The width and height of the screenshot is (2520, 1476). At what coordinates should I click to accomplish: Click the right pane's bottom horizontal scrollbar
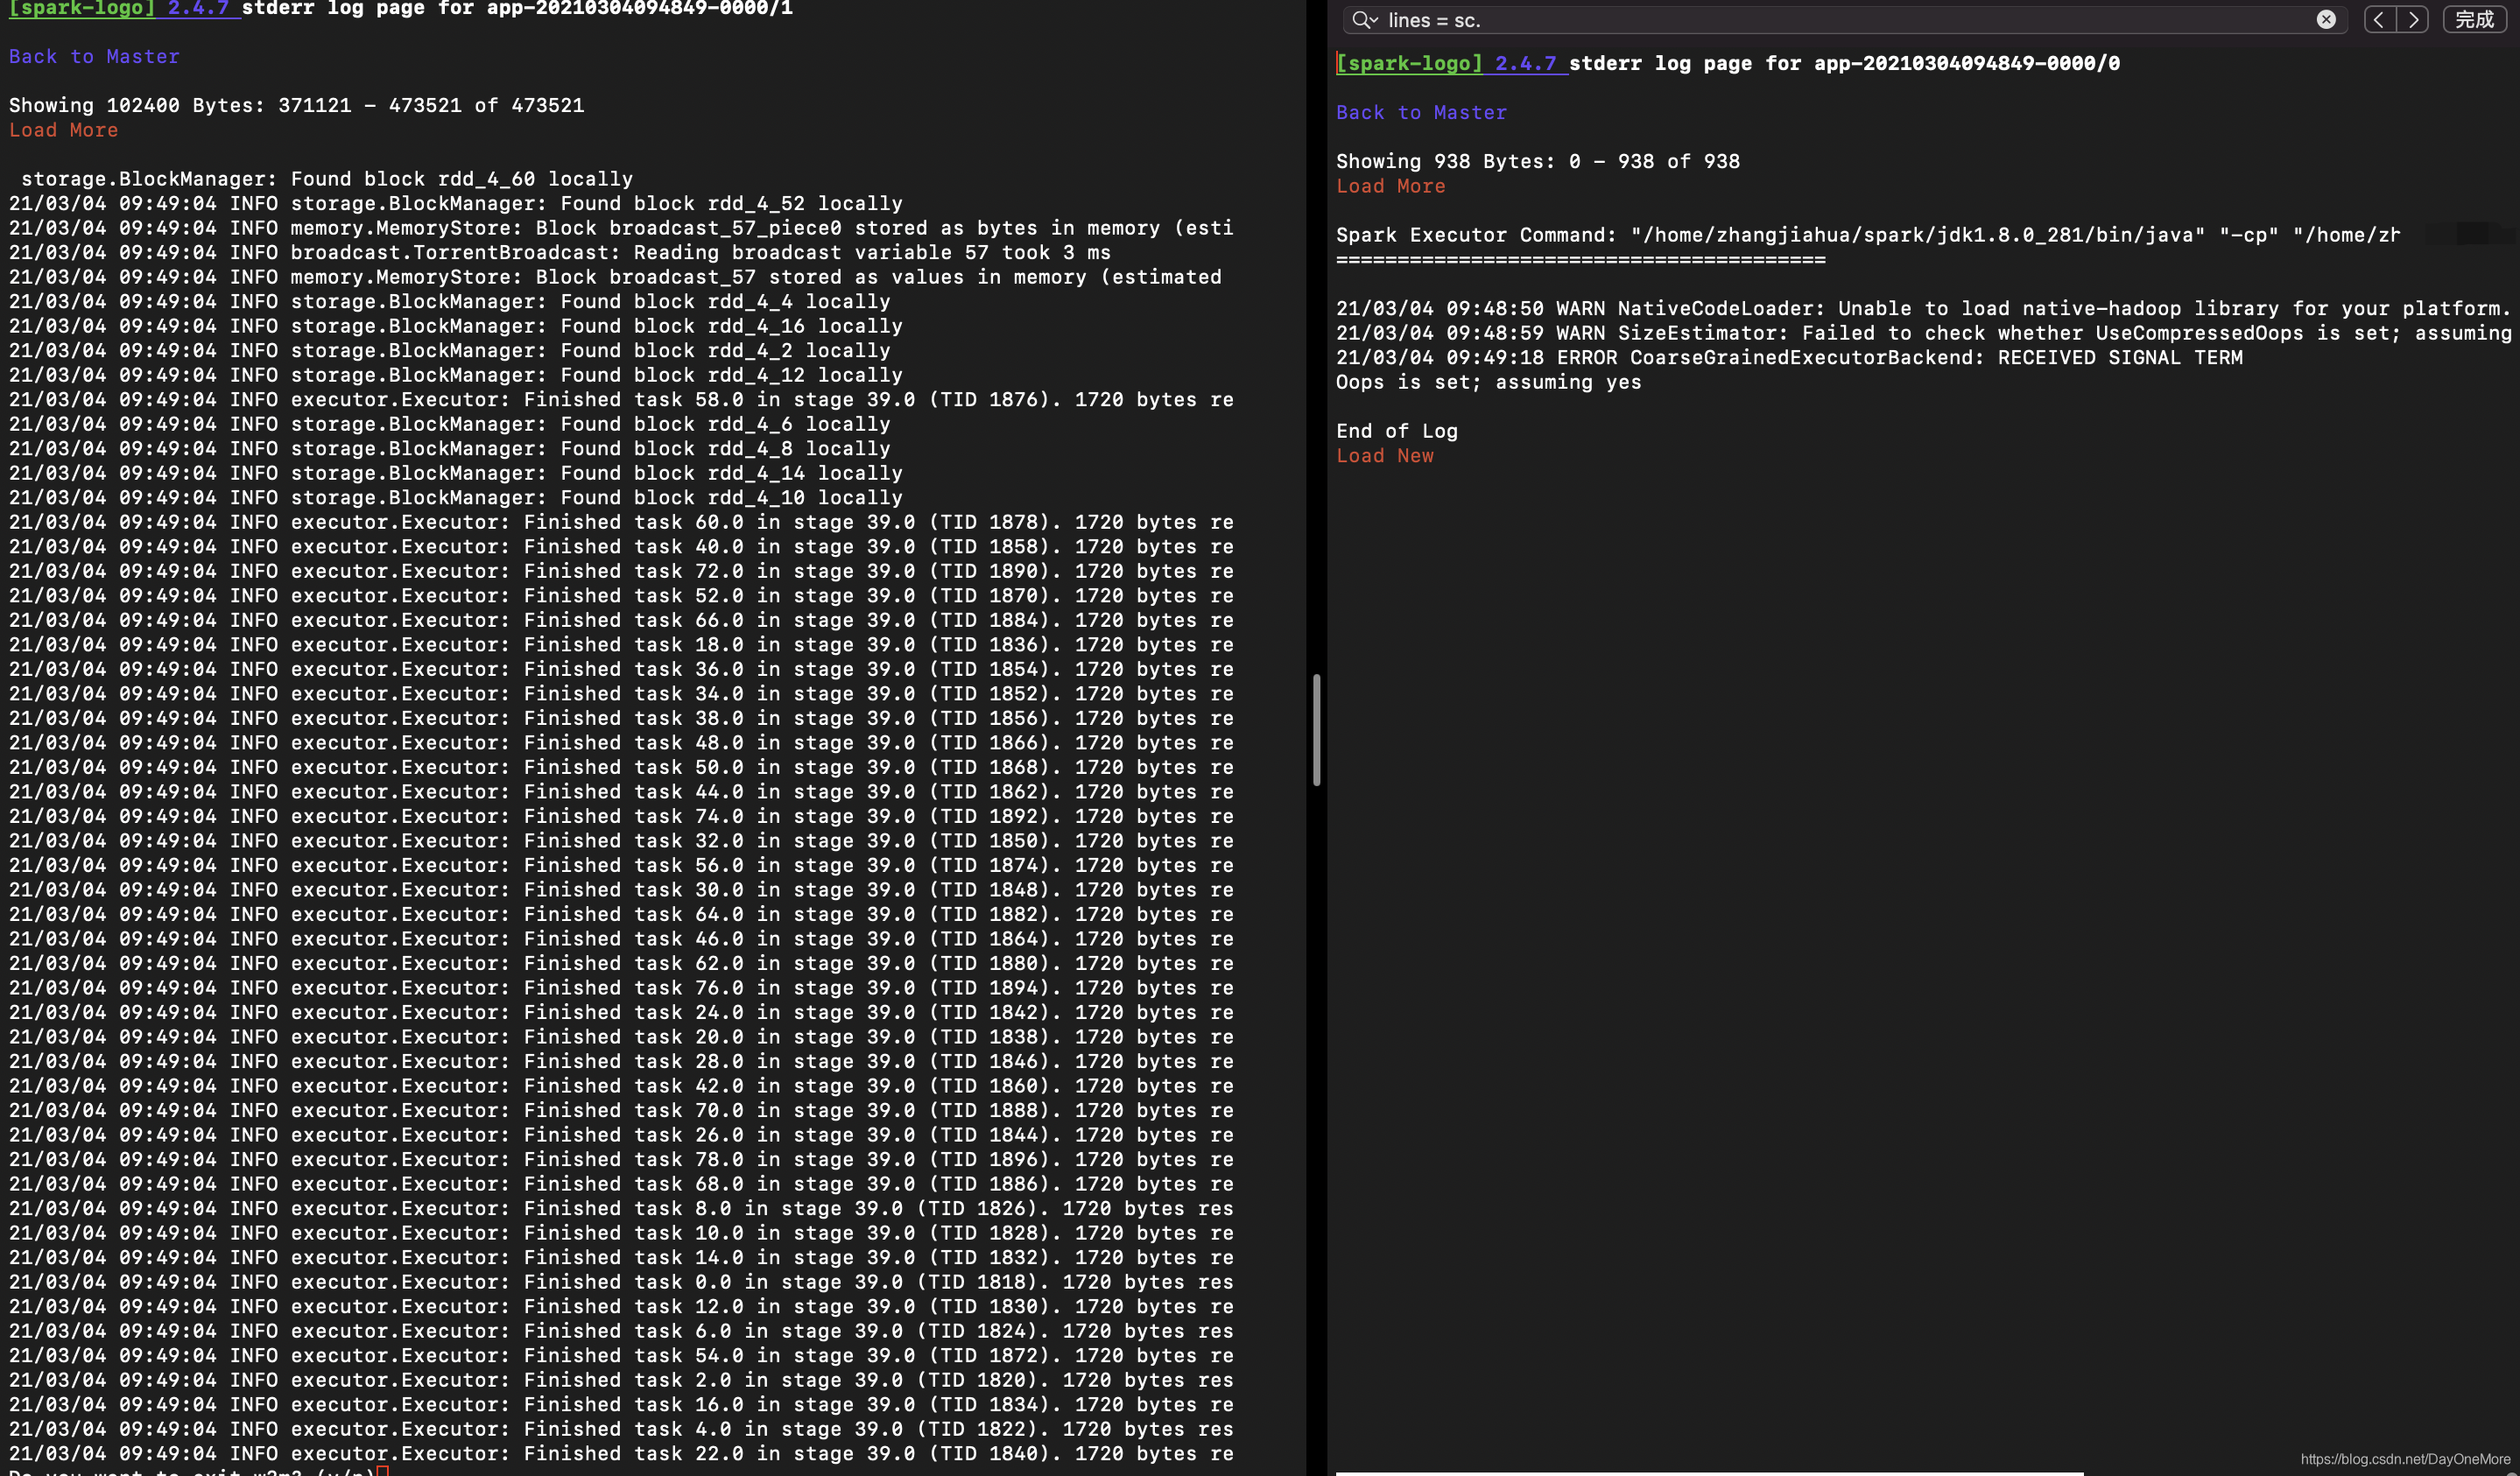[1708, 1472]
